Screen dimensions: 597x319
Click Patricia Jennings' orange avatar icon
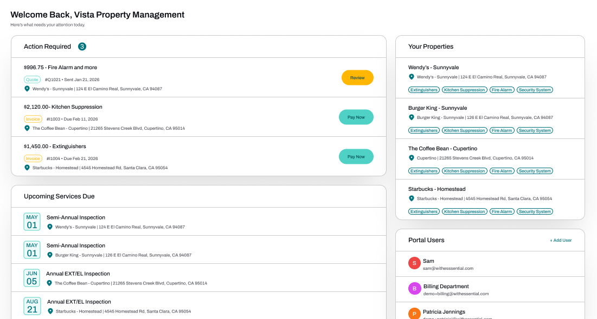[414, 314]
